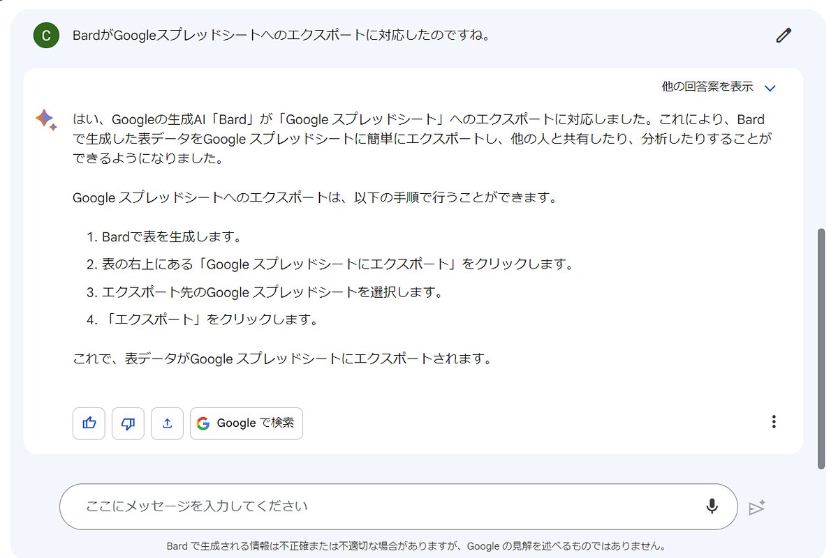
Task: Click the microphone voice input icon
Action: tap(712, 506)
